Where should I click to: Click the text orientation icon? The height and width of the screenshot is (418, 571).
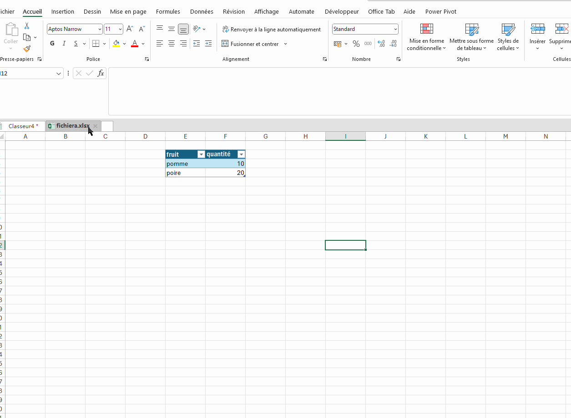197,29
